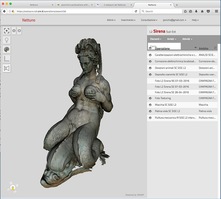
Task: Open Foto L2 Sirena SE 07-03-2016
Action: pyautogui.click(x=172, y=87)
